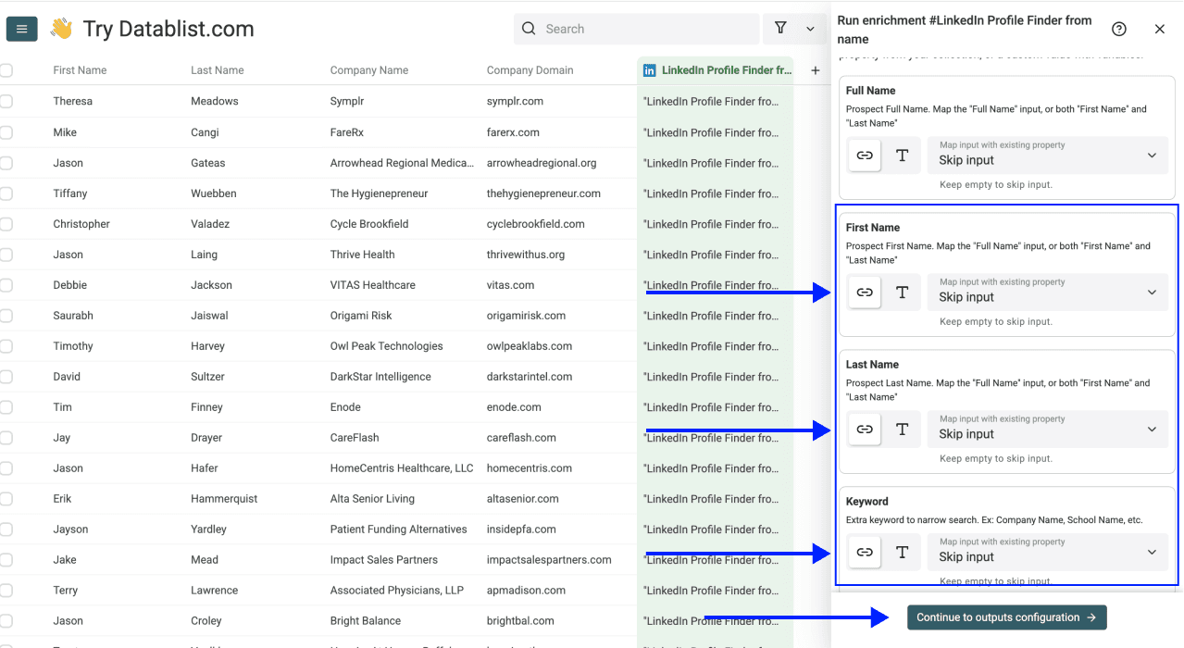Screen dimensions: 1184x648
Task: Check the Theresa Meadows row checkbox
Action: pos(6,101)
